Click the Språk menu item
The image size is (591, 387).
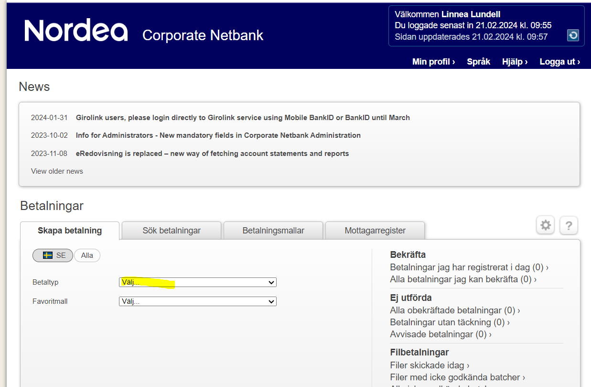point(478,62)
